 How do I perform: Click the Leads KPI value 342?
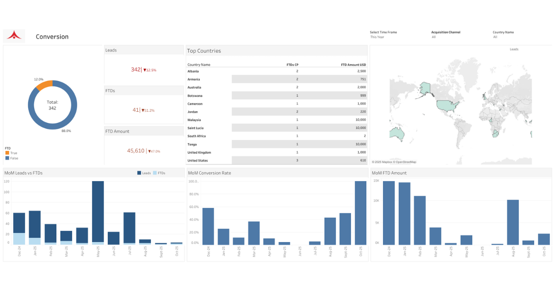136,69
